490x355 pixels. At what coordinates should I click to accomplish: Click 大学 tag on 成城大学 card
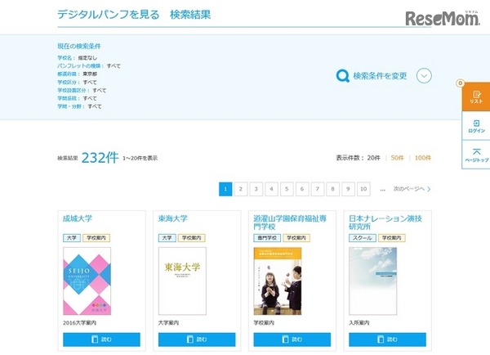(72, 238)
